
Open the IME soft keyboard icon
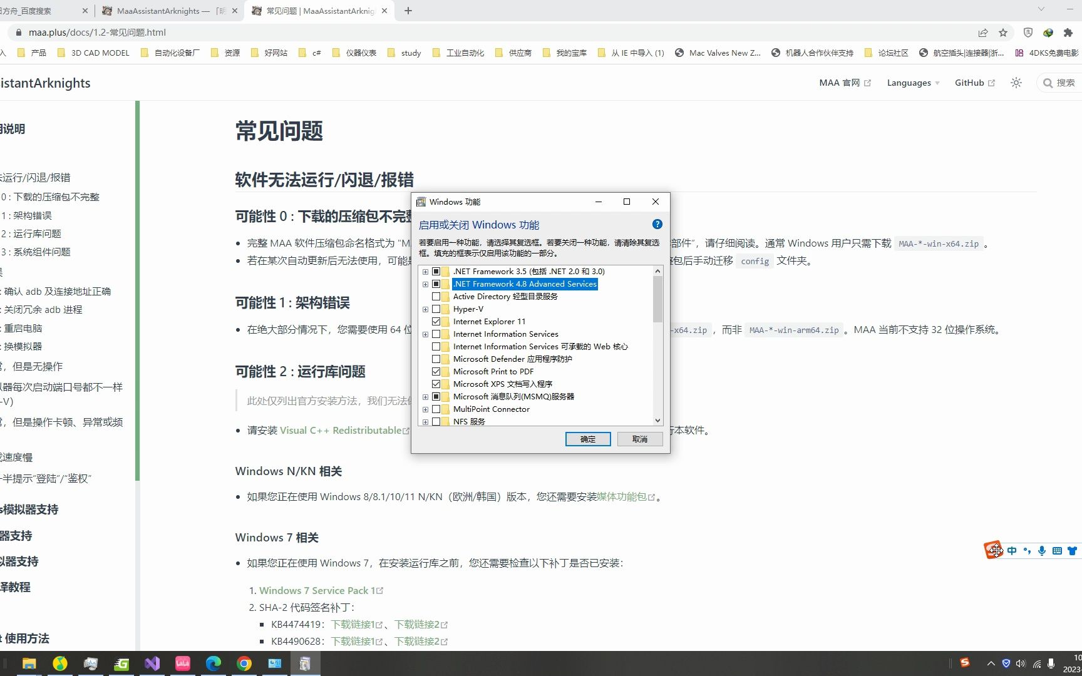pos(1057,551)
